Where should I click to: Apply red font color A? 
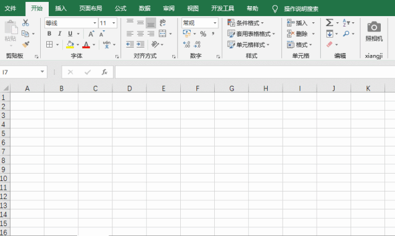pyautogui.click(x=86, y=44)
